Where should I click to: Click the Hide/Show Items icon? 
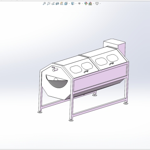click(79, 4)
